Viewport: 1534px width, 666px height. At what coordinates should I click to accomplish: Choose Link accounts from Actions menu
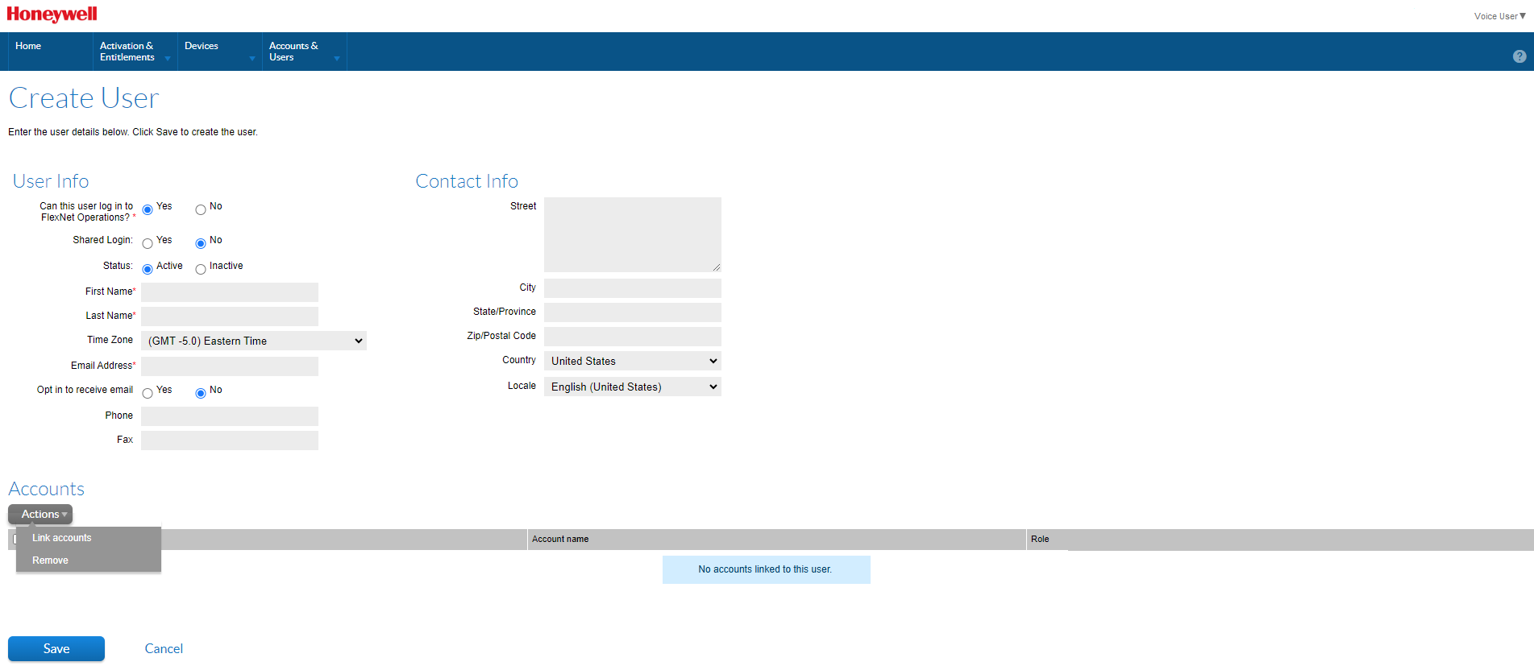click(x=62, y=538)
